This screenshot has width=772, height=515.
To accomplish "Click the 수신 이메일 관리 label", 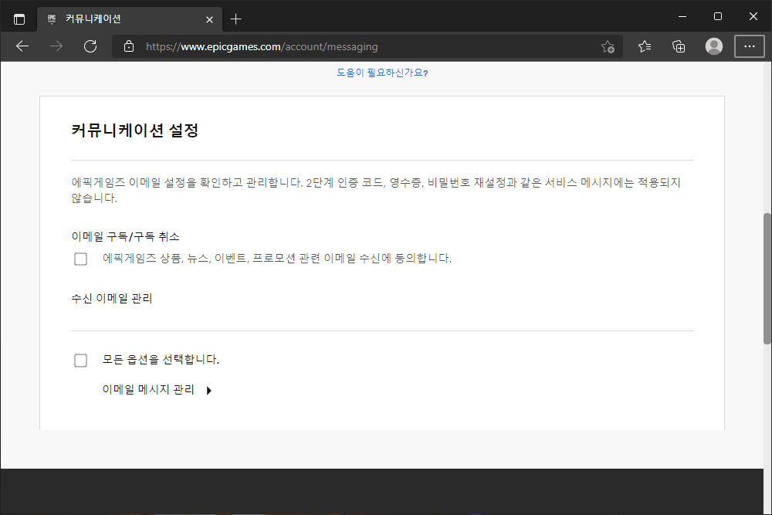I will pos(112,298).
